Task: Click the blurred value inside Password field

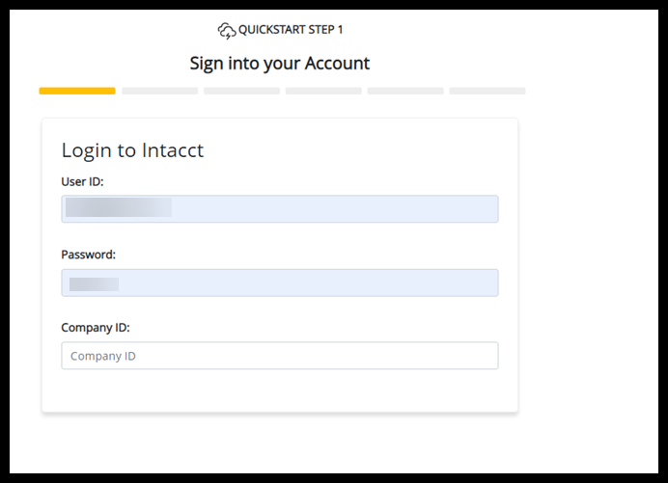Action: tap(94, 283)
